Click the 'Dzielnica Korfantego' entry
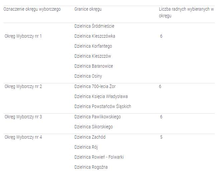The image size is (220, 178). (93, 46)
